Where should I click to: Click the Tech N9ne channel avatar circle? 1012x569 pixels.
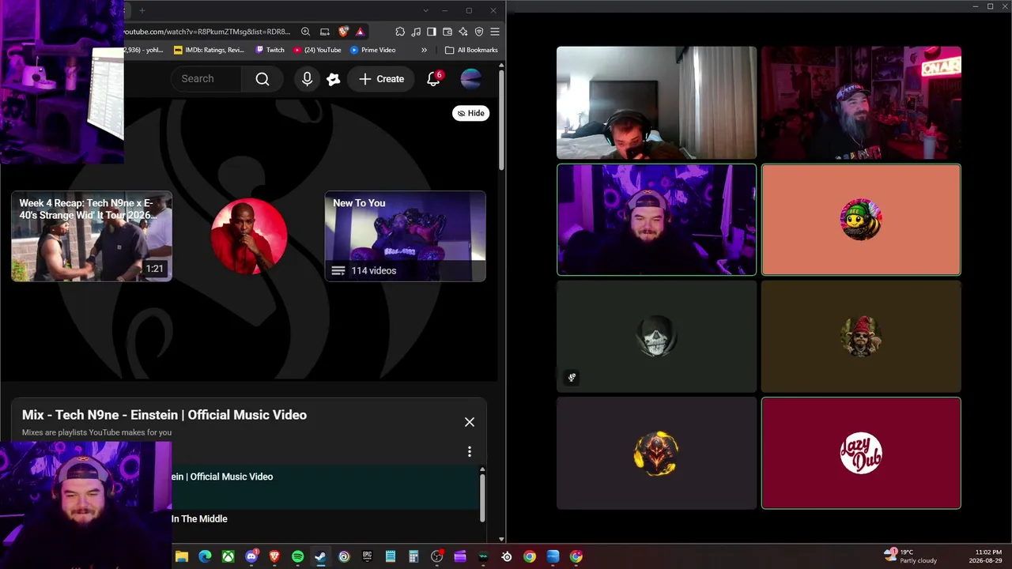249,236
